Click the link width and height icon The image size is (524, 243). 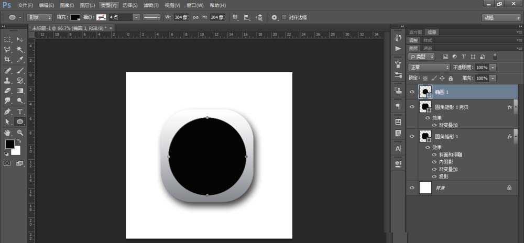pos(195,17)
